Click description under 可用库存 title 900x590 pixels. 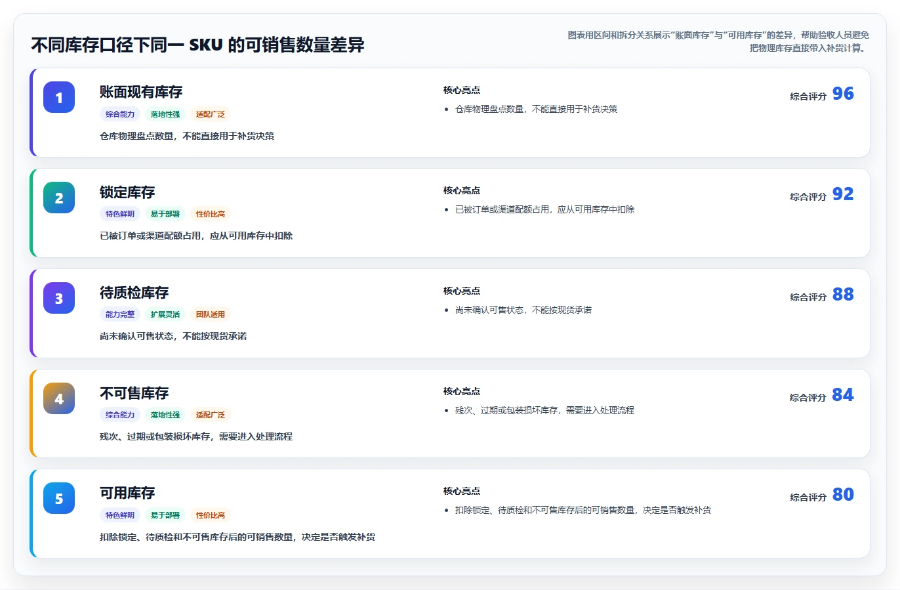pyautogui.click(x=237, y=537)
